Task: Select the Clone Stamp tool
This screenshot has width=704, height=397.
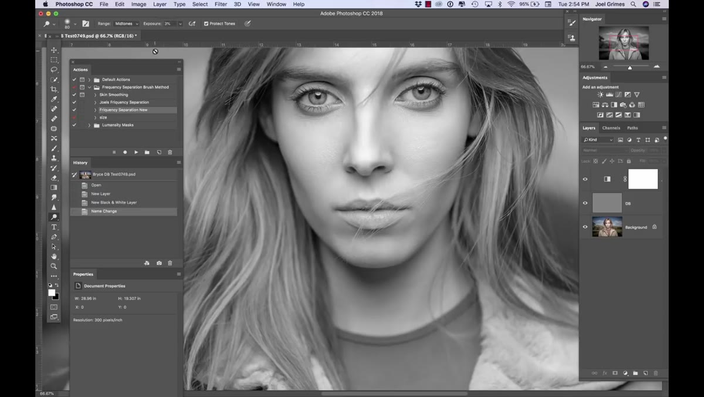Action: pos(54,158)
